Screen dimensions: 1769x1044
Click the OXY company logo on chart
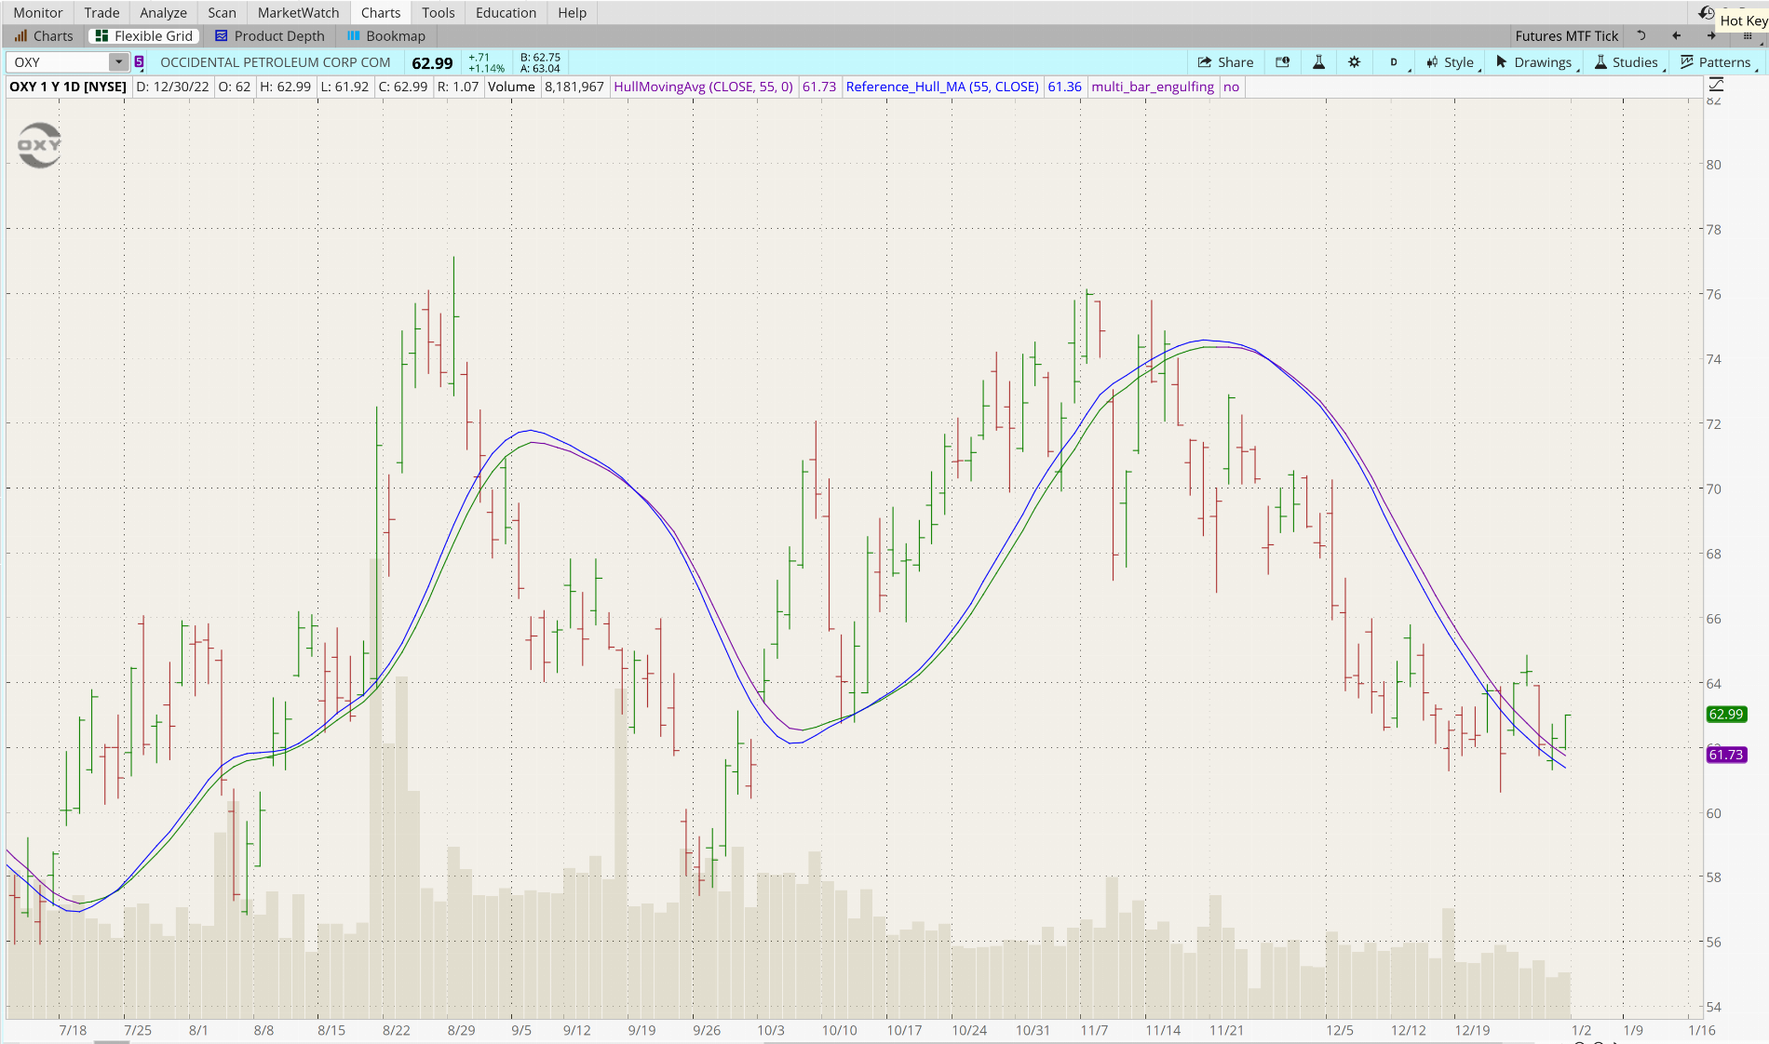pyautogui.click(x=39, y=145)
